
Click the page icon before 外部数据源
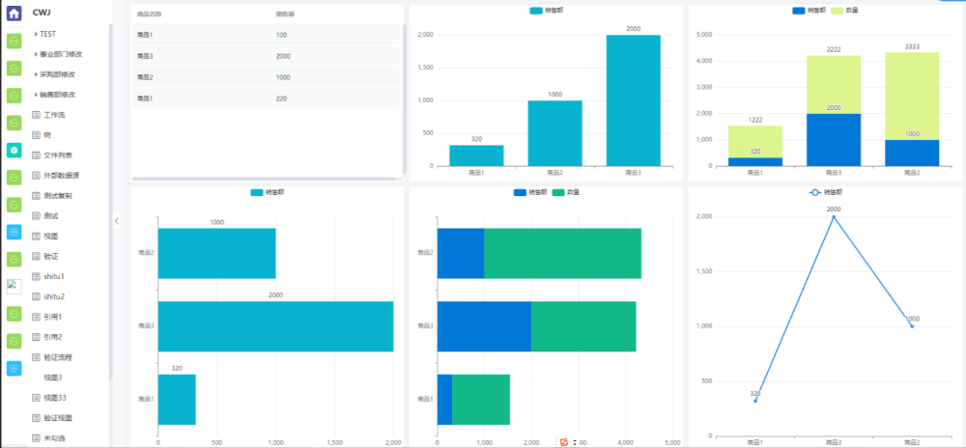tap(37, 176)
